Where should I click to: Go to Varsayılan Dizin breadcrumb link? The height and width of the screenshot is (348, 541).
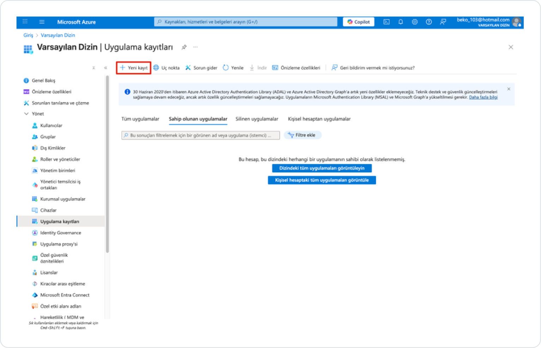58,35
